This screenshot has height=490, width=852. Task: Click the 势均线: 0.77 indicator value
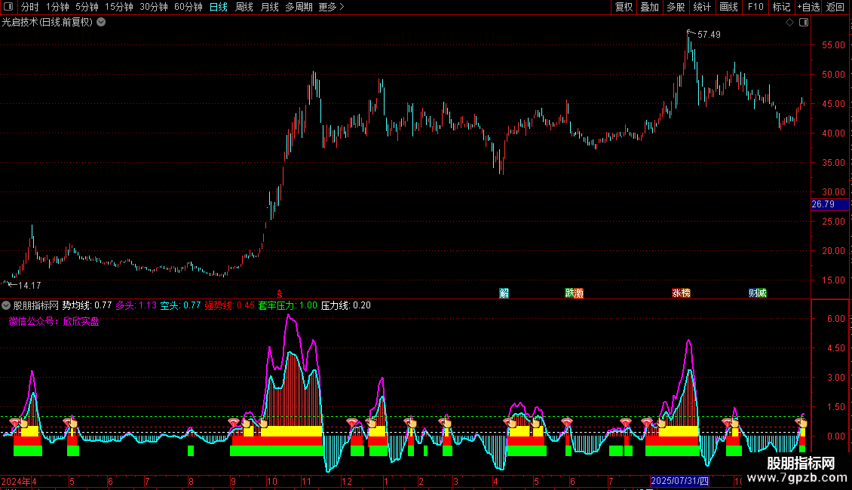pyautogui.click(x=87, y=305)
